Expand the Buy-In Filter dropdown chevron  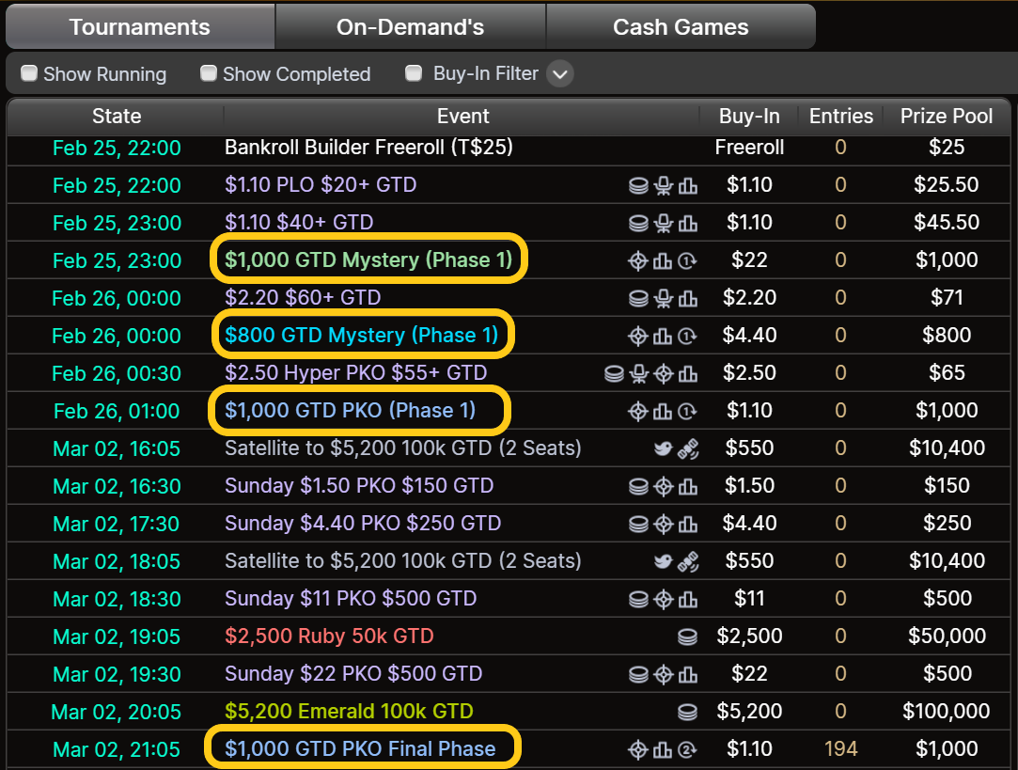(x=560, y=74)
